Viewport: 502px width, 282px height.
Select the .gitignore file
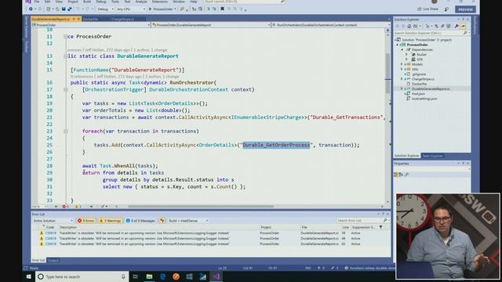tap(419, 74)
